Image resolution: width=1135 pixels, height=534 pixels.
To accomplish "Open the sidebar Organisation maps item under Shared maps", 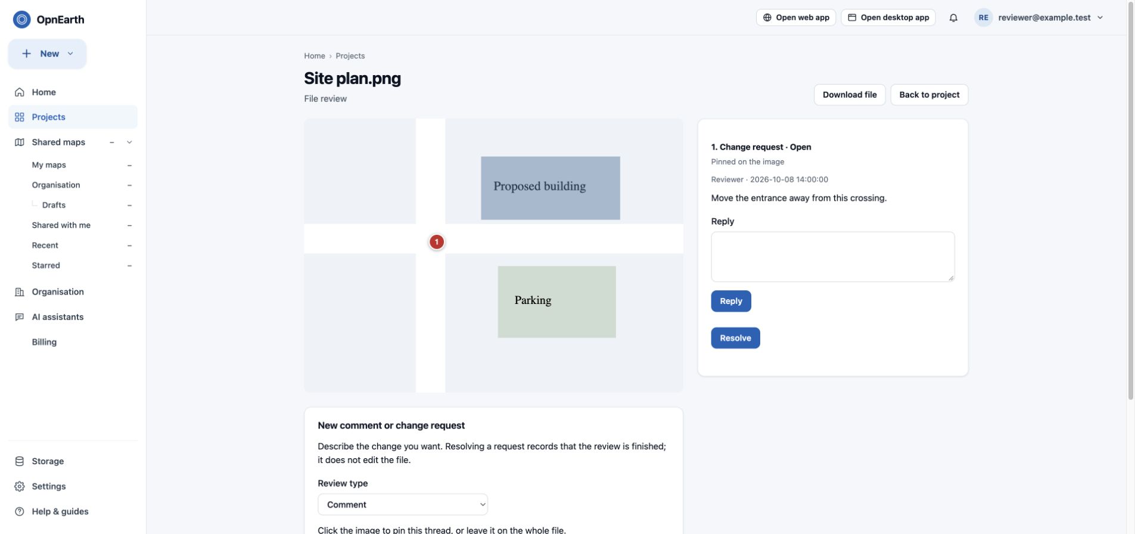I will [56, 185].
